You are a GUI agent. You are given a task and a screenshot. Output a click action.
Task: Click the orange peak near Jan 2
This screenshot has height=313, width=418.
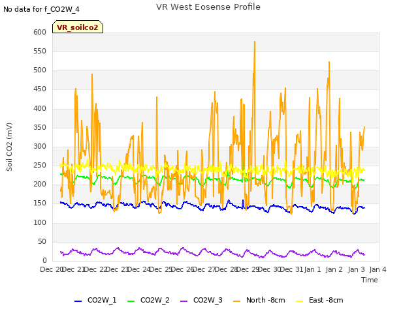coord(329,63)
